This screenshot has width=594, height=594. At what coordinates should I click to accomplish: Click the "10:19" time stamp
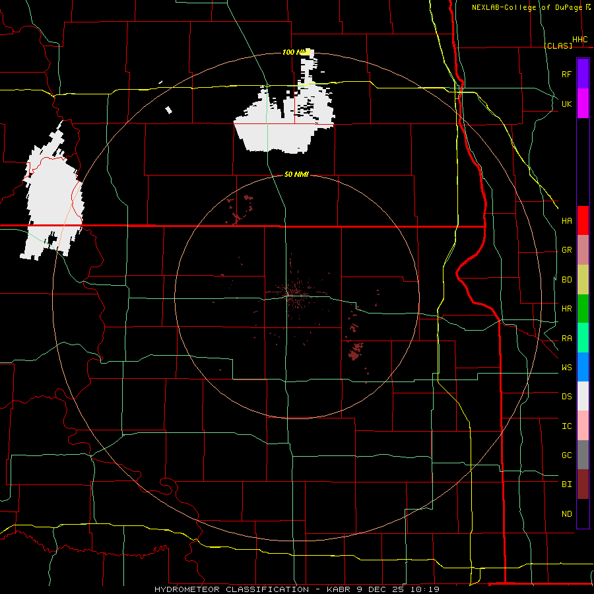tap(425, 589)
